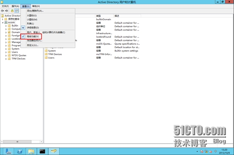The height and width of the screenshot is (155, 234).
Task: Click the Users folder icon in right pane
Action: coord(46,58)
